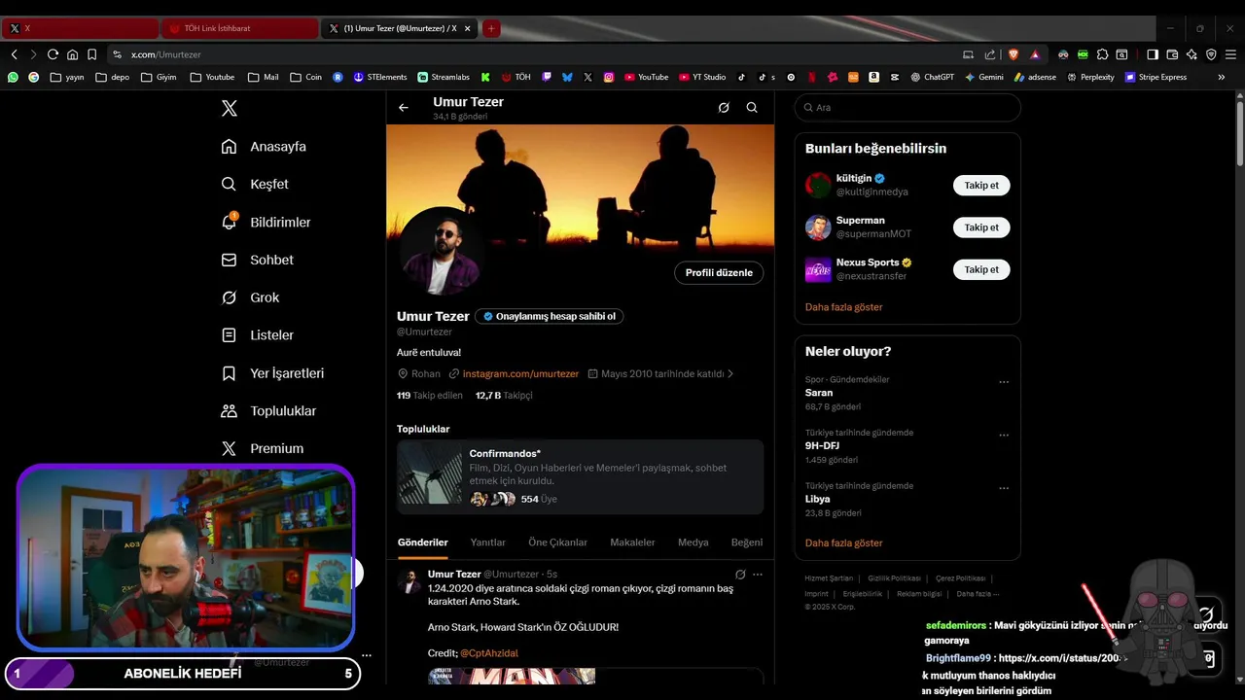The height and width of the screenshot is (700, 1245).
Task: Click the site settings icon in address bar
Action: 118,54
